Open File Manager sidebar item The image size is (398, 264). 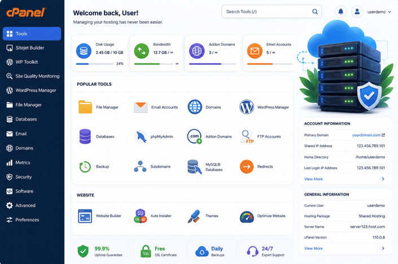[32, 105]
